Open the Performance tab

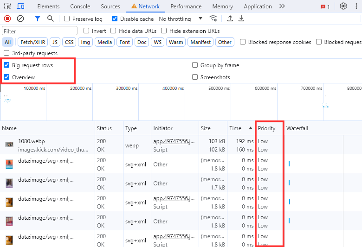[x=186, y=6]
